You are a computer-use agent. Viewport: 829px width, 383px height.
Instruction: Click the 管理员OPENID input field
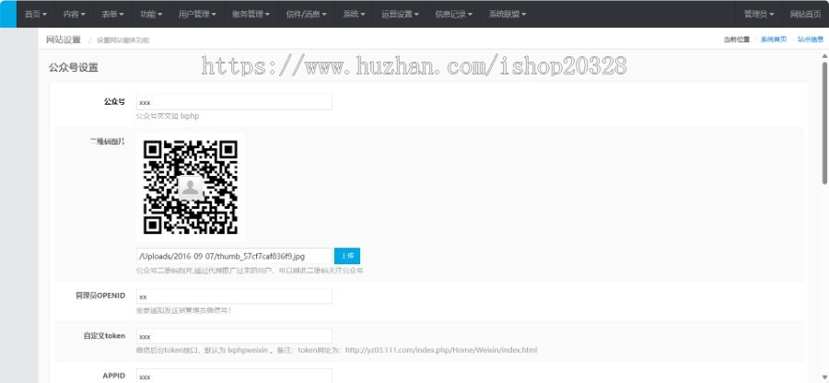pyautogui.click(x=234, y=296)
